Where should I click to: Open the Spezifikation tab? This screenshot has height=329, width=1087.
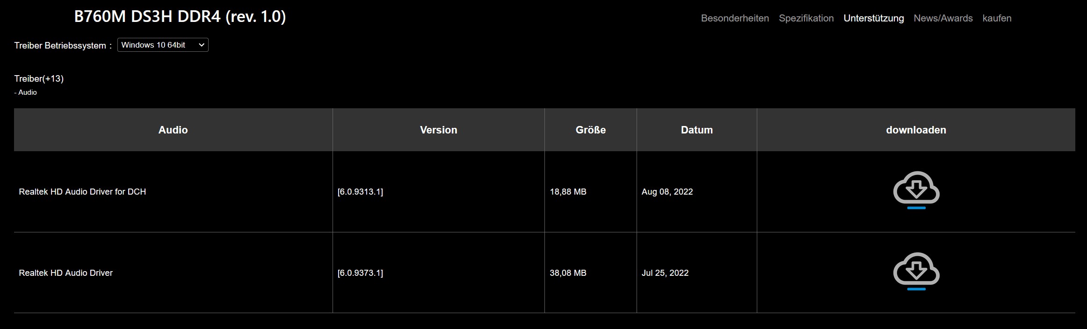coord(806,18)
